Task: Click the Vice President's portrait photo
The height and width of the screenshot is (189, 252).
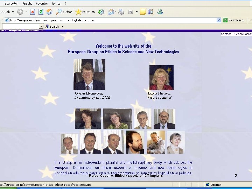Action: coord(161,77)
